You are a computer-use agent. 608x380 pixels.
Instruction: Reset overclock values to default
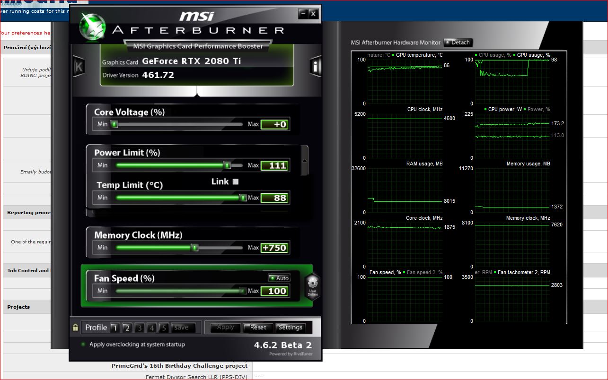point(258,327)
